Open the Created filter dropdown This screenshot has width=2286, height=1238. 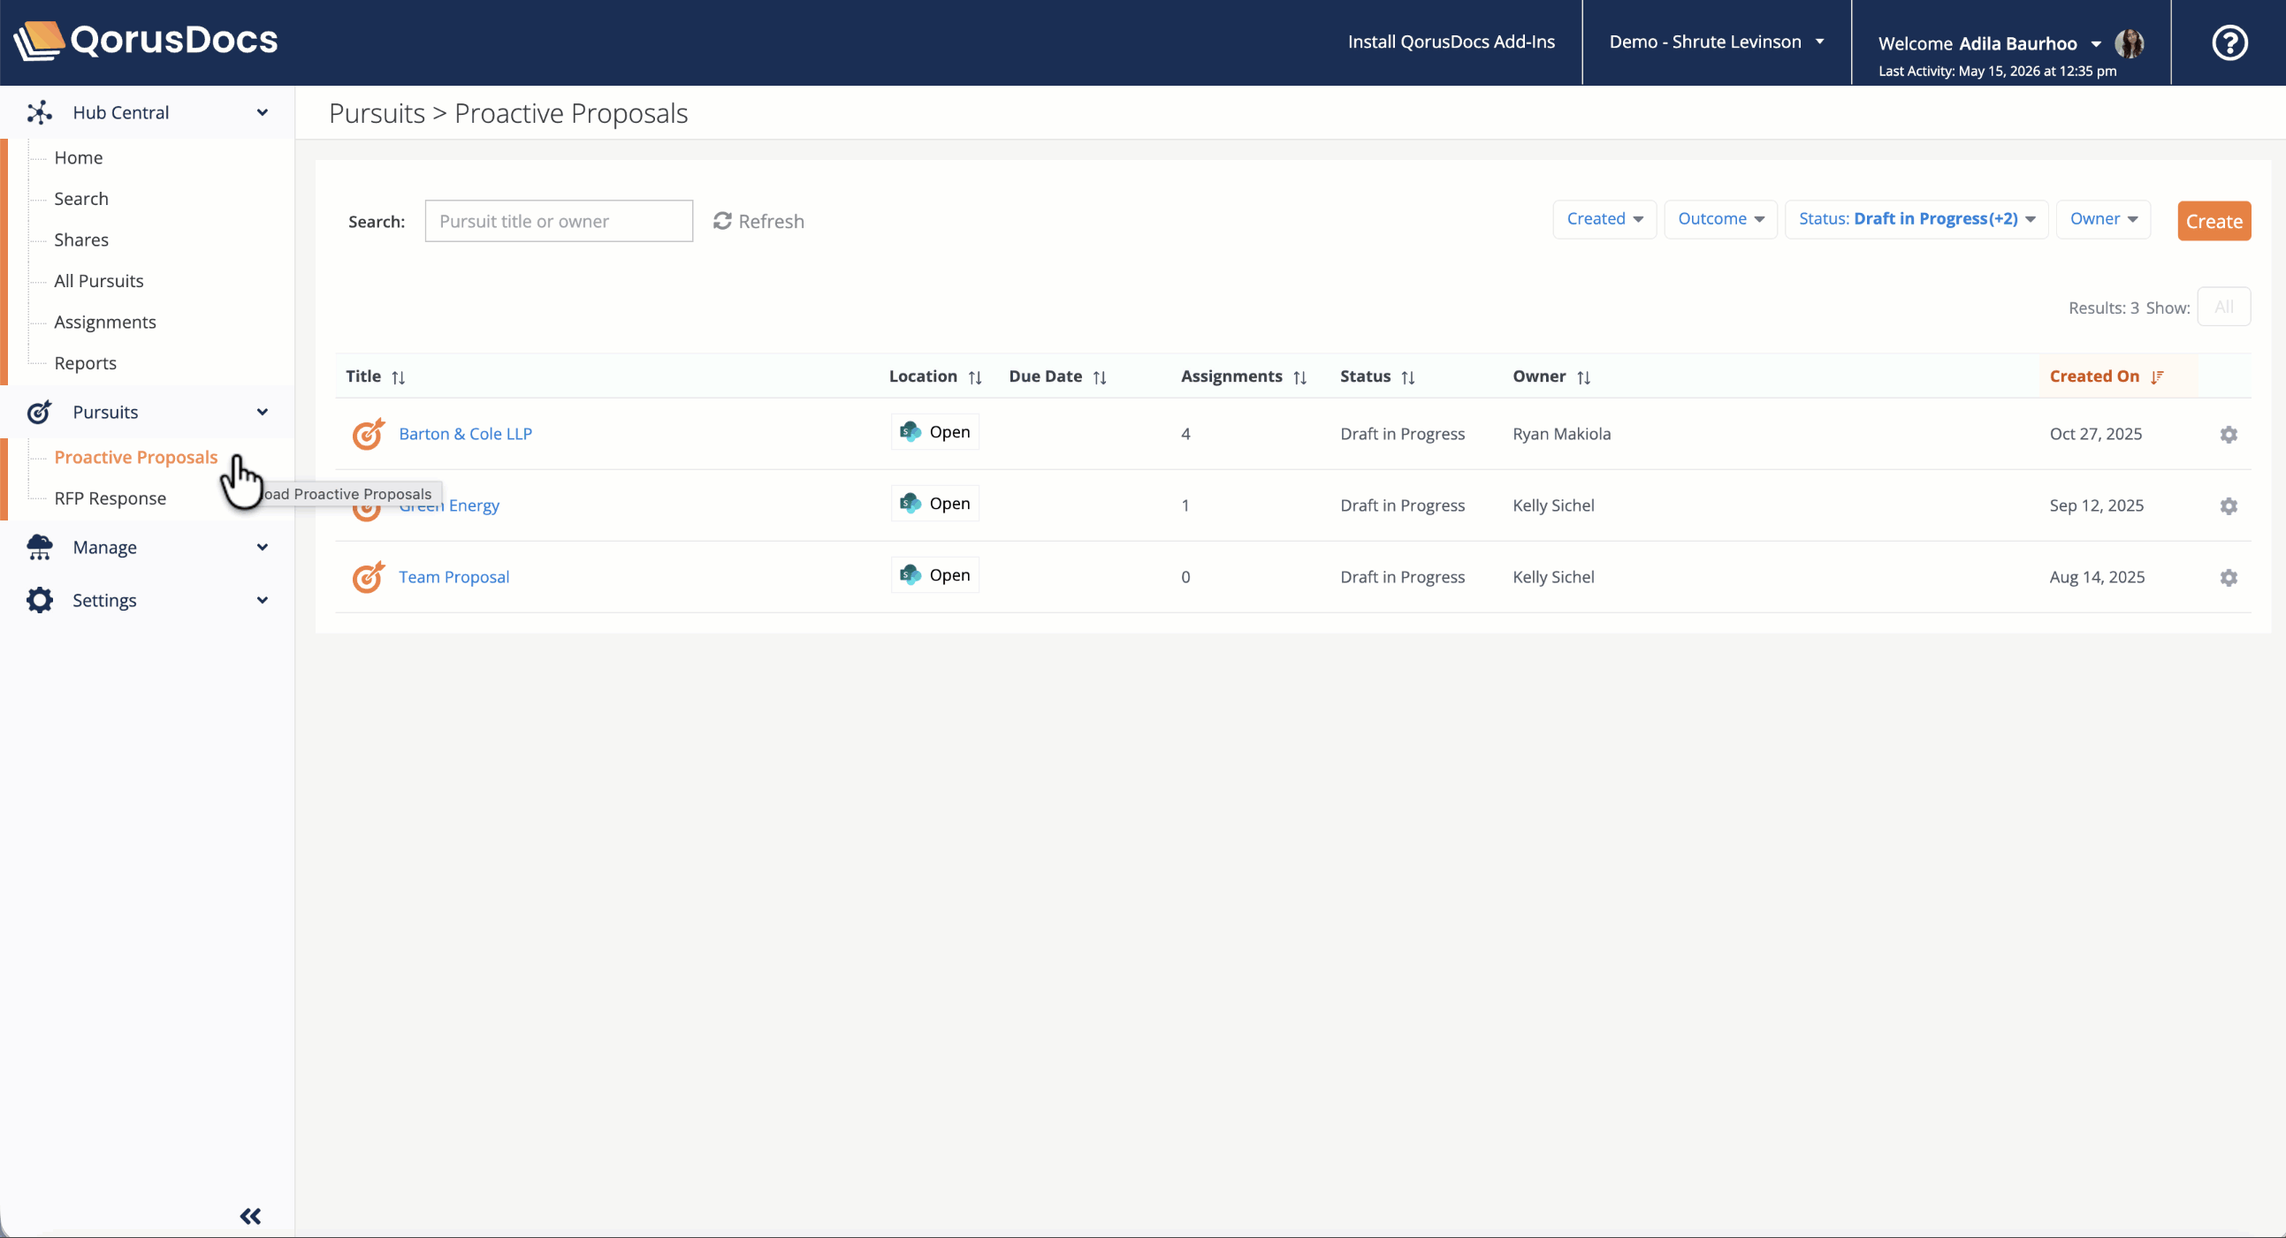(x=1604, y=219)
